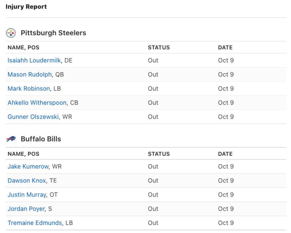This screenshot has width=291, height=233.
Task: Click Bills table STATUS column header
Action: [159, 153]
